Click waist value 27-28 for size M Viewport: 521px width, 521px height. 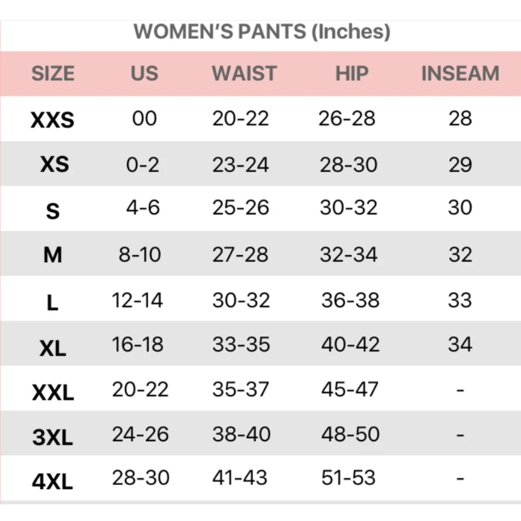point(240,255)
